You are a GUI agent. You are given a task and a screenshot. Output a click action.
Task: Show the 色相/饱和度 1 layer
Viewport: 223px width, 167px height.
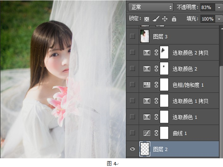(x=132, y=84)
